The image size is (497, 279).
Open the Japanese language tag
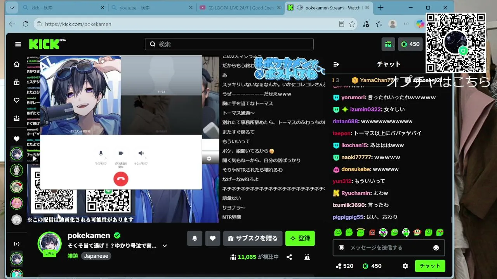click(96, 256)
